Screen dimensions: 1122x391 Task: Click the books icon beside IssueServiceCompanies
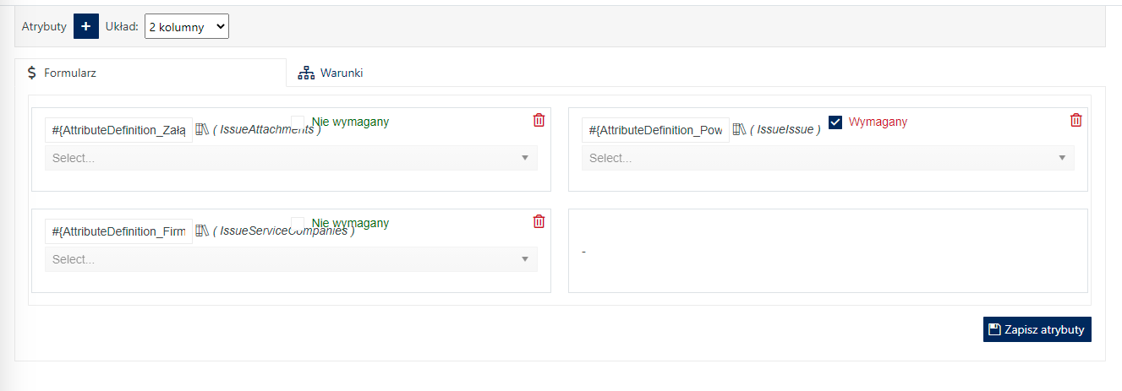(201, 231)
